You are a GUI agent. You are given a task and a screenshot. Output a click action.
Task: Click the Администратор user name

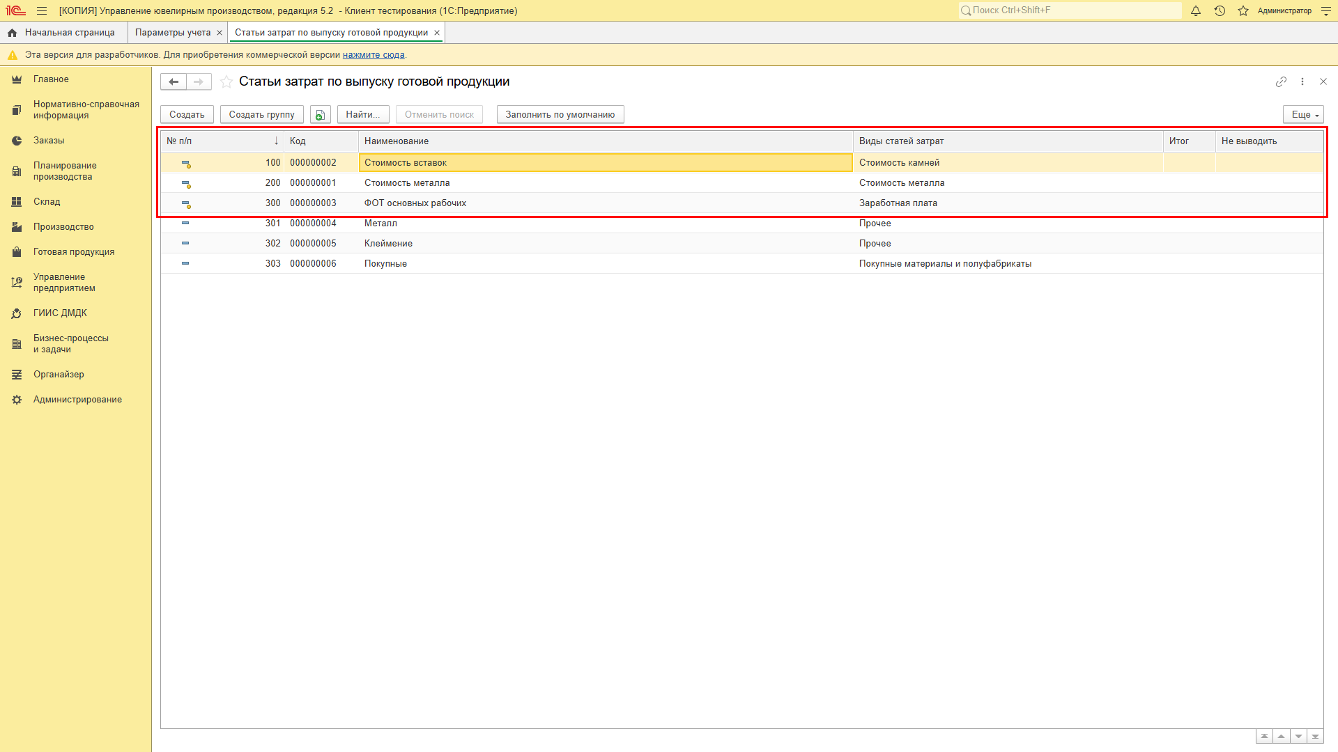(1284, 10)
